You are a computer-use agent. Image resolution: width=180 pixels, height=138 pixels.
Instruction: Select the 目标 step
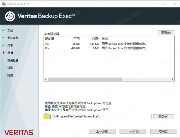pyautogui.click(x=10, y=53)
